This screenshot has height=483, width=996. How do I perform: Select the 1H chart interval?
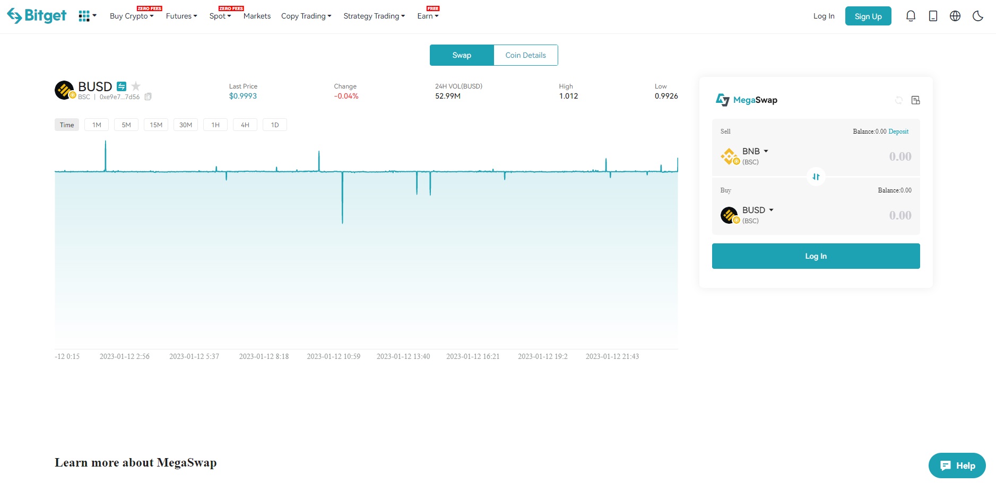click(215, 125)
